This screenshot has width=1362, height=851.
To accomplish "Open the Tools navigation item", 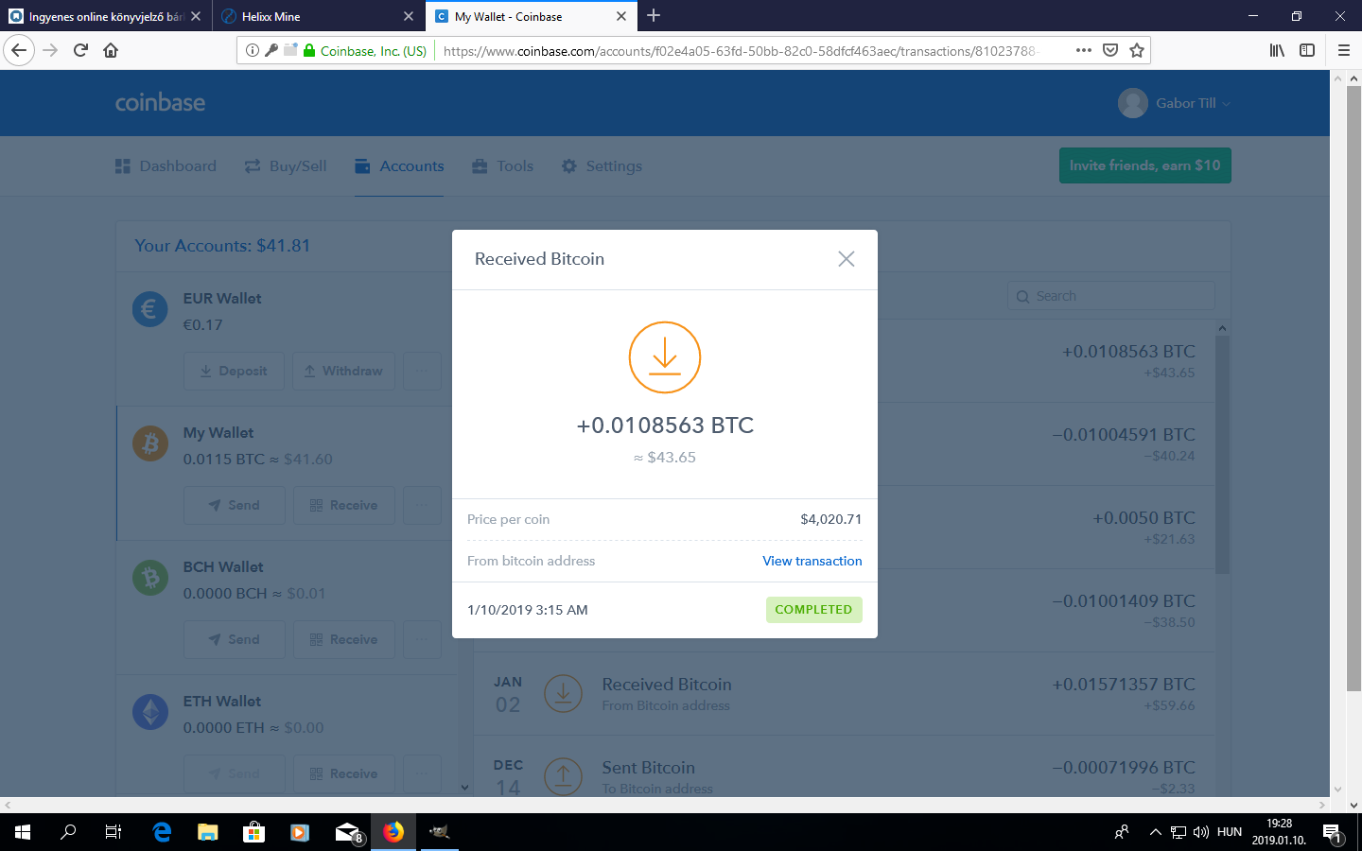I will pyautogui.click(x=503, y=166).
